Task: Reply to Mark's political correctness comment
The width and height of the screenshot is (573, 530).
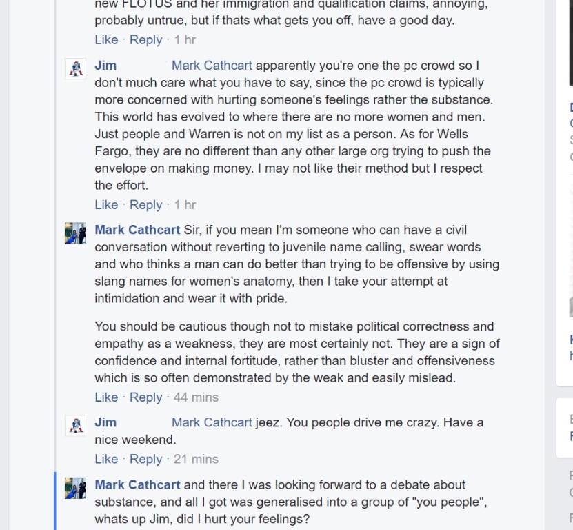Action: (x=145, y=397)
